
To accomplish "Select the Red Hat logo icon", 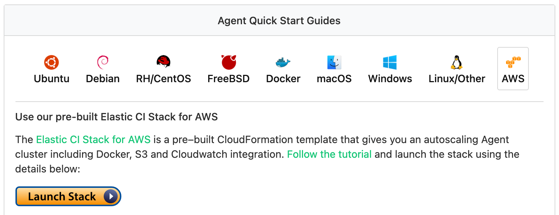I will click(x=163, y=62).
